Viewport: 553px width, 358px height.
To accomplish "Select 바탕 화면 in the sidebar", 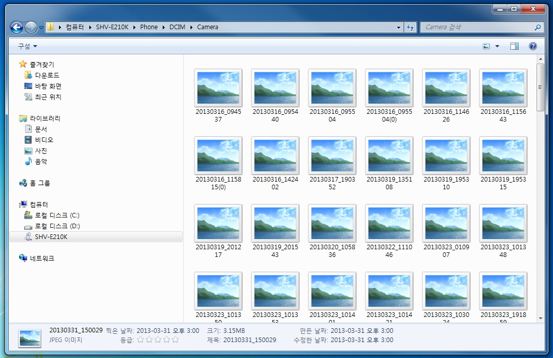I will 48,86.
